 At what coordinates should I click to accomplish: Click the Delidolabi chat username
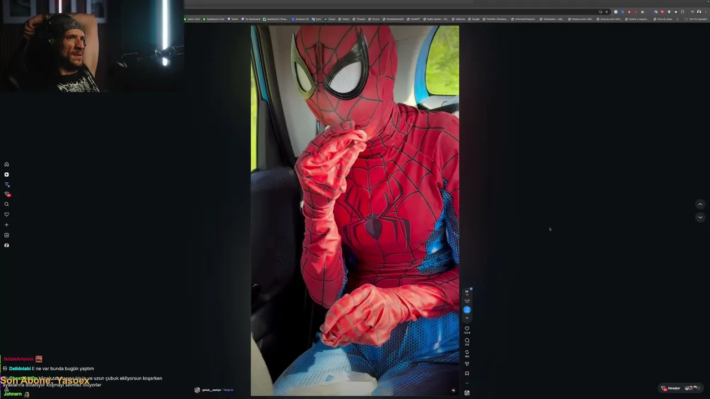click(x=19, y=369)
